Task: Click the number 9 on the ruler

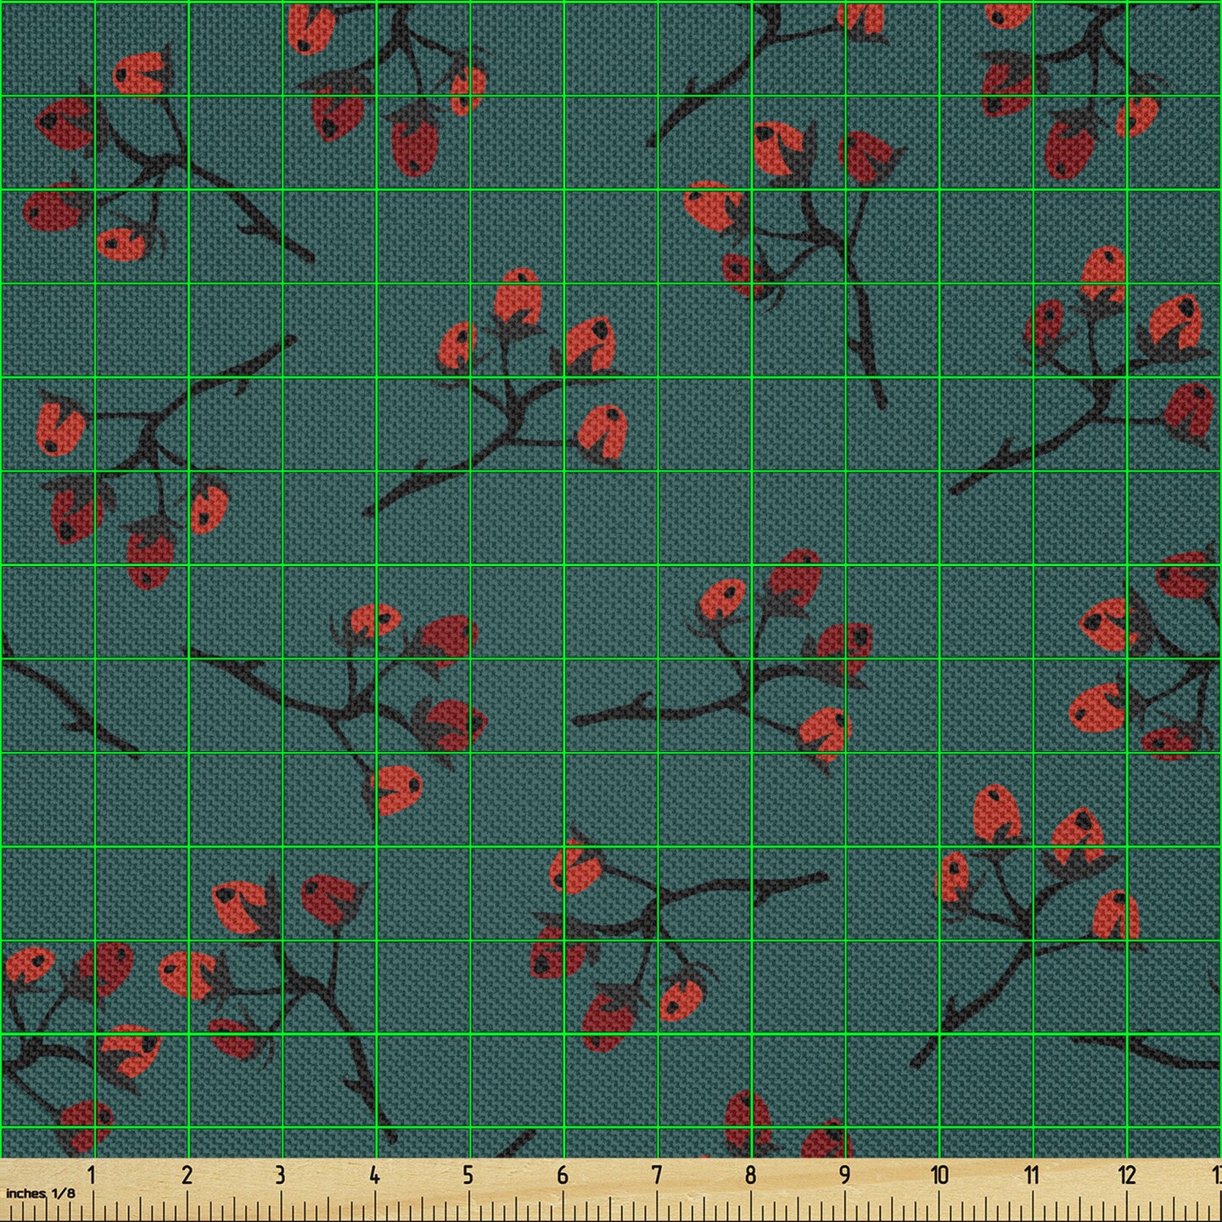Action: (x=844, y=1175)
